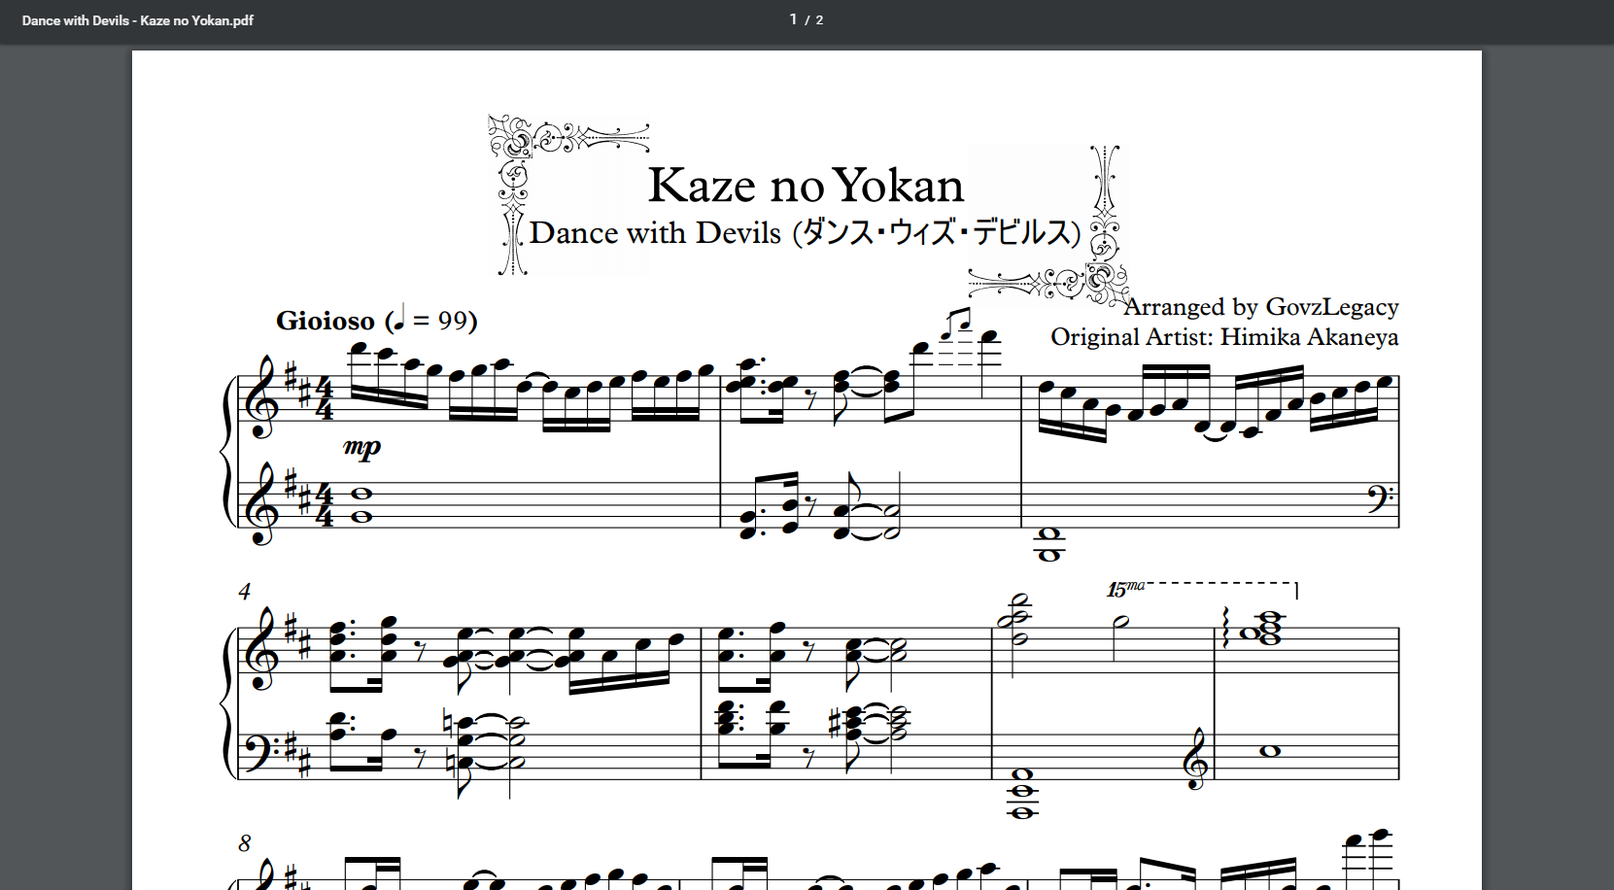
Task: Click the measure number 8
Action: click(x=244, y=843)
